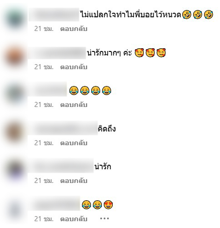Viewport: 220px width, 228px height.
Task: Click reply under the last emoji comment
Action: tap(74, 219)
